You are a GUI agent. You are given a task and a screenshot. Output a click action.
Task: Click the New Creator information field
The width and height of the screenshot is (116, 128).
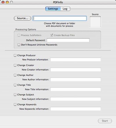point(76,70)
